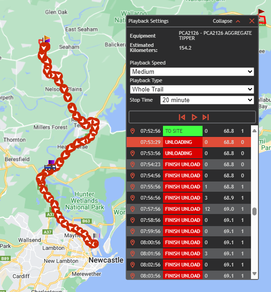Click 68.9 distance value

[x=229, y=198]
